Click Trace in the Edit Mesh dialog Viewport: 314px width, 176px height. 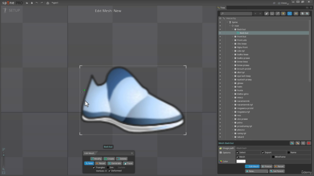click(x=128, y=163)
